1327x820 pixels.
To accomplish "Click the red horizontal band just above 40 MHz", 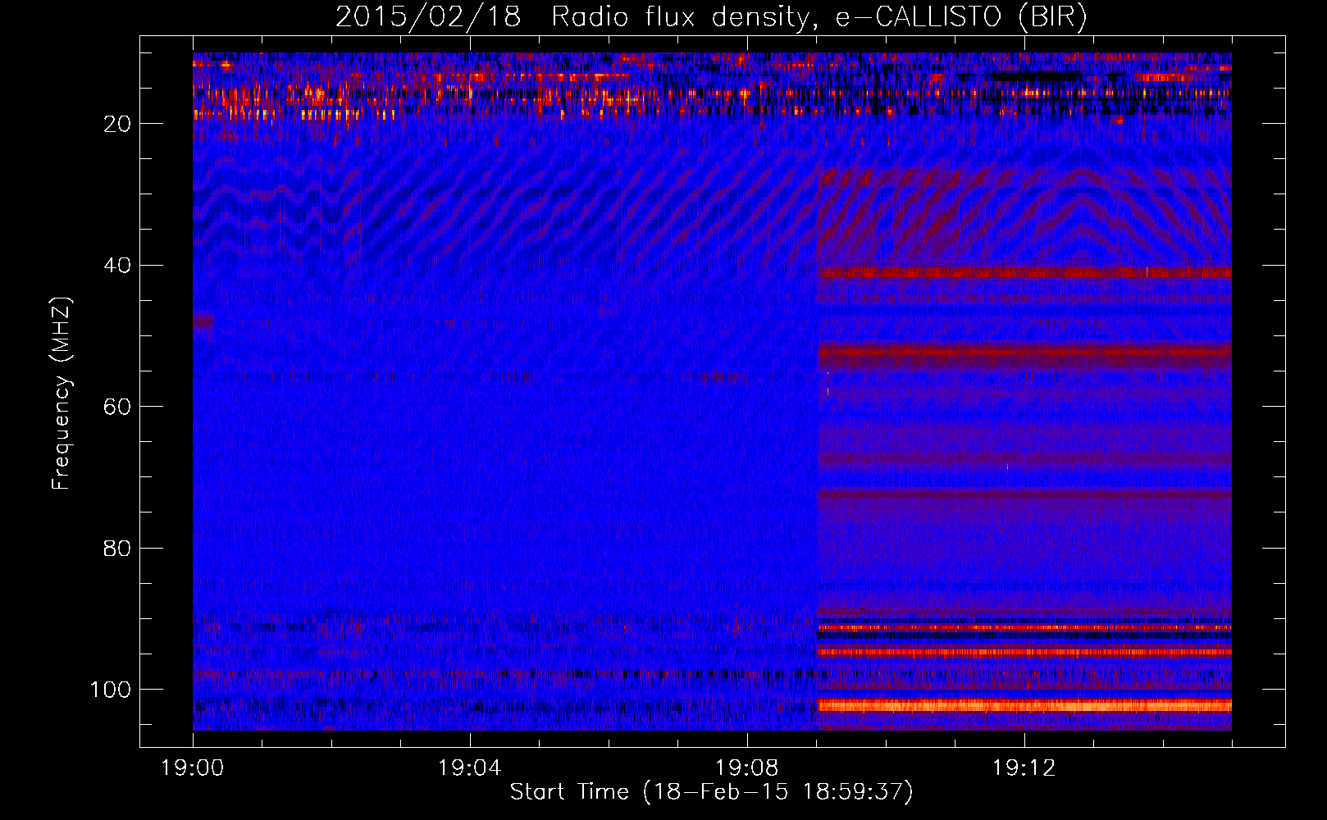I will [x=1024, y=272].
